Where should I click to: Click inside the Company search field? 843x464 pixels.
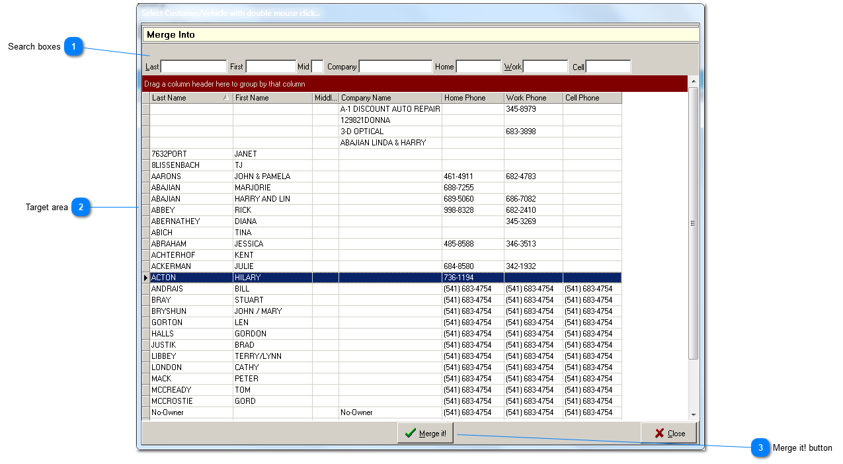395,65
